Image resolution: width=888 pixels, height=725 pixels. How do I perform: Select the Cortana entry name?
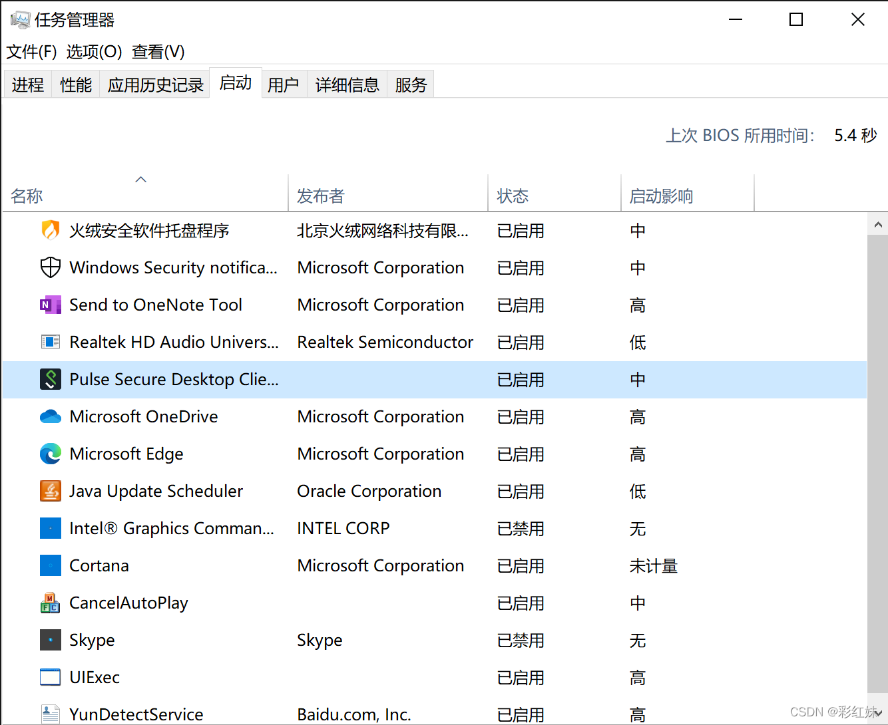[x=99, y=565]
